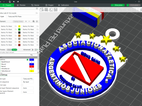Switch to the Prepare tab
This screenshot has width=142, height=106.
click(7, 5)
